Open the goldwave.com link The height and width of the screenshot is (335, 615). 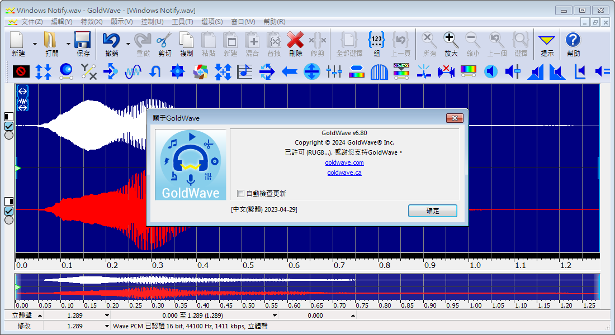point(344,162)
